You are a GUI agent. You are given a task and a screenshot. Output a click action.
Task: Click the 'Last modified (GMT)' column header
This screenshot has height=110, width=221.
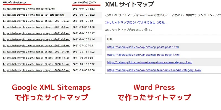point(85,2)
